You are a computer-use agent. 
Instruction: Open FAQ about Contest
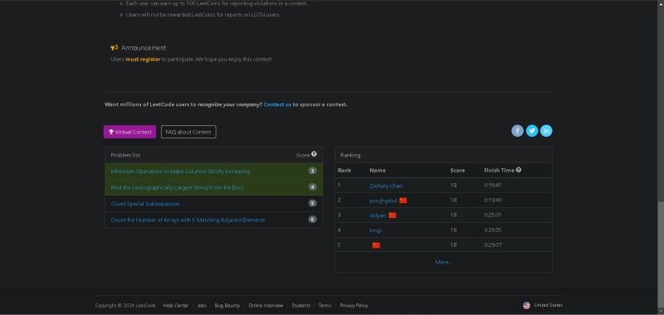point(188,132)
